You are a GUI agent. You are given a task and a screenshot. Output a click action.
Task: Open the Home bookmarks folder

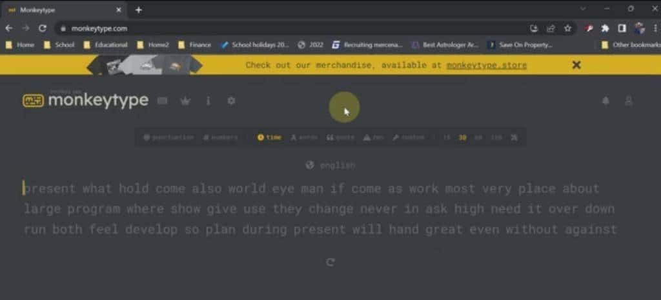(x=20, y=45)
